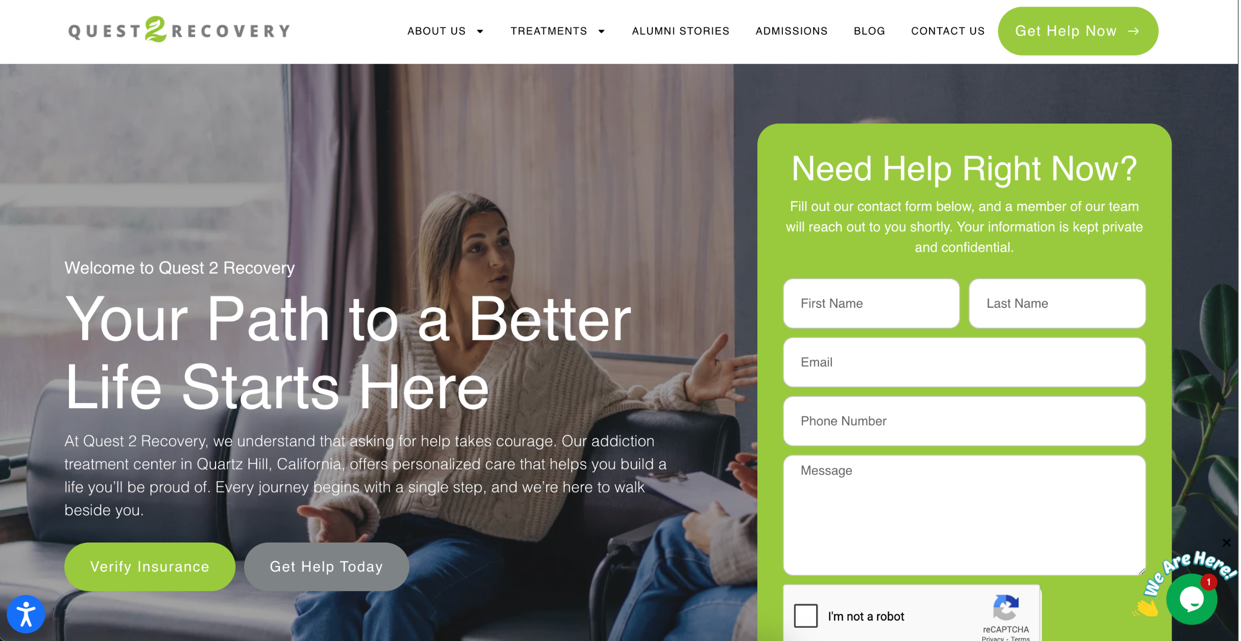Screen dimensions: 1241x641
Task: Expand the Treatments dropdown arrow
Action: 602,32
